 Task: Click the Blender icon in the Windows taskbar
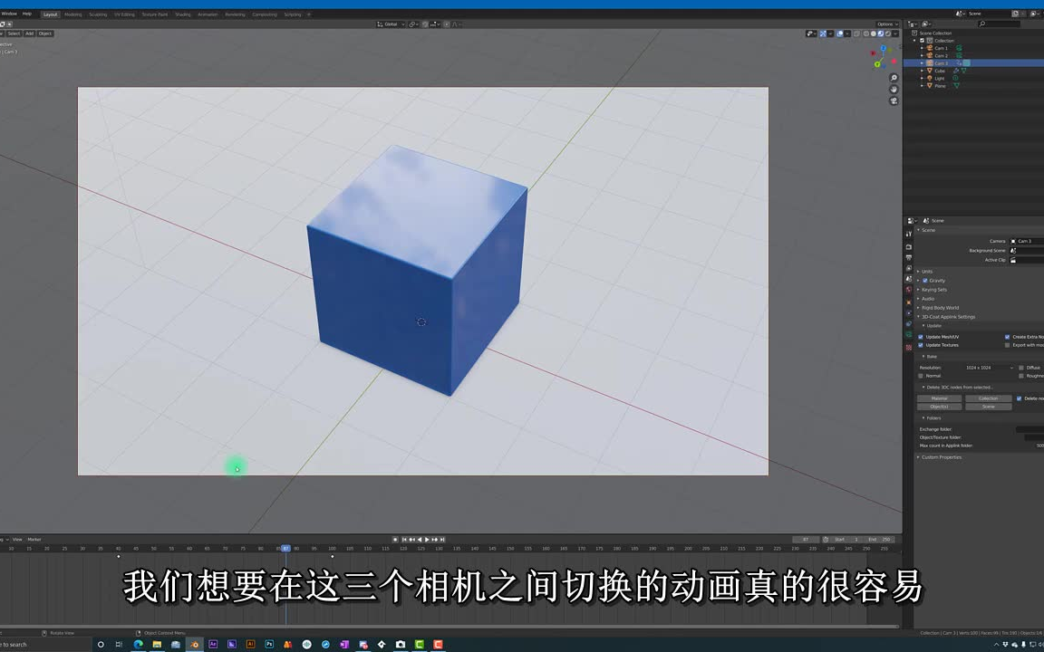click(x=195, y=644)
